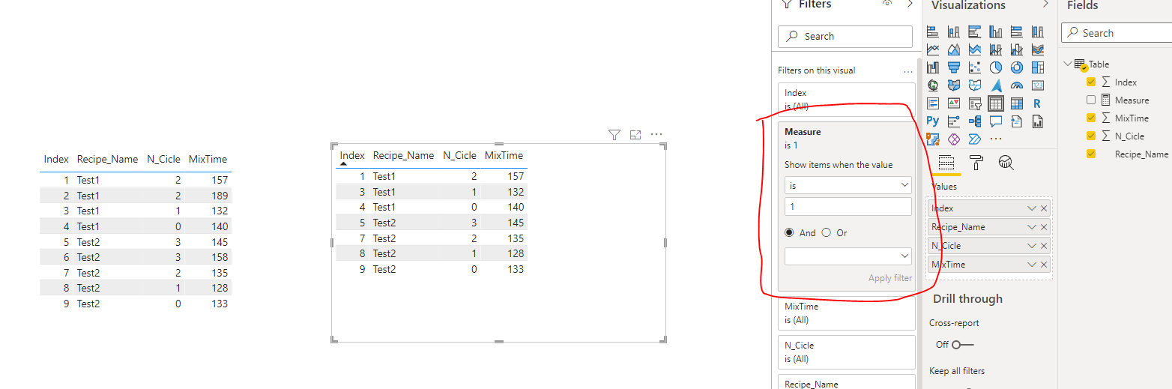Select the Clustered column chart visual
Screen dimensions: 1172x389
tap(996, 31)
